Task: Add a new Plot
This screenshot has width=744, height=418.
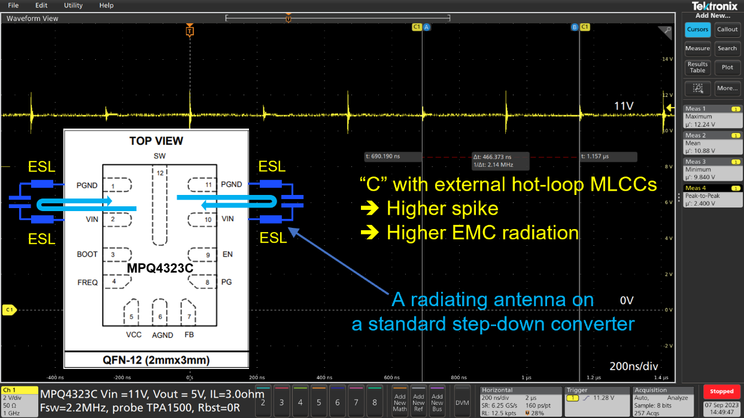Action: 727,67
